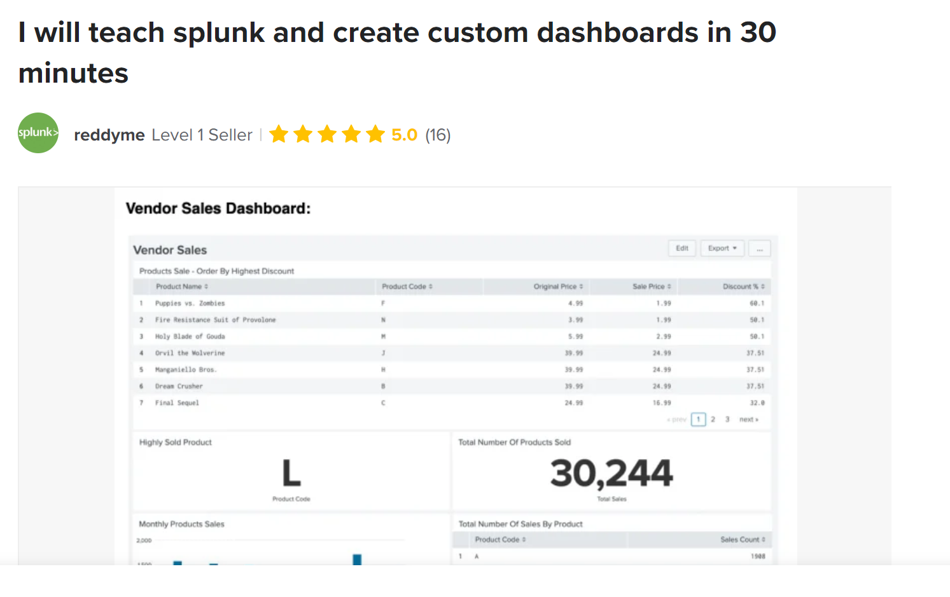Click the prev page link

676,420
